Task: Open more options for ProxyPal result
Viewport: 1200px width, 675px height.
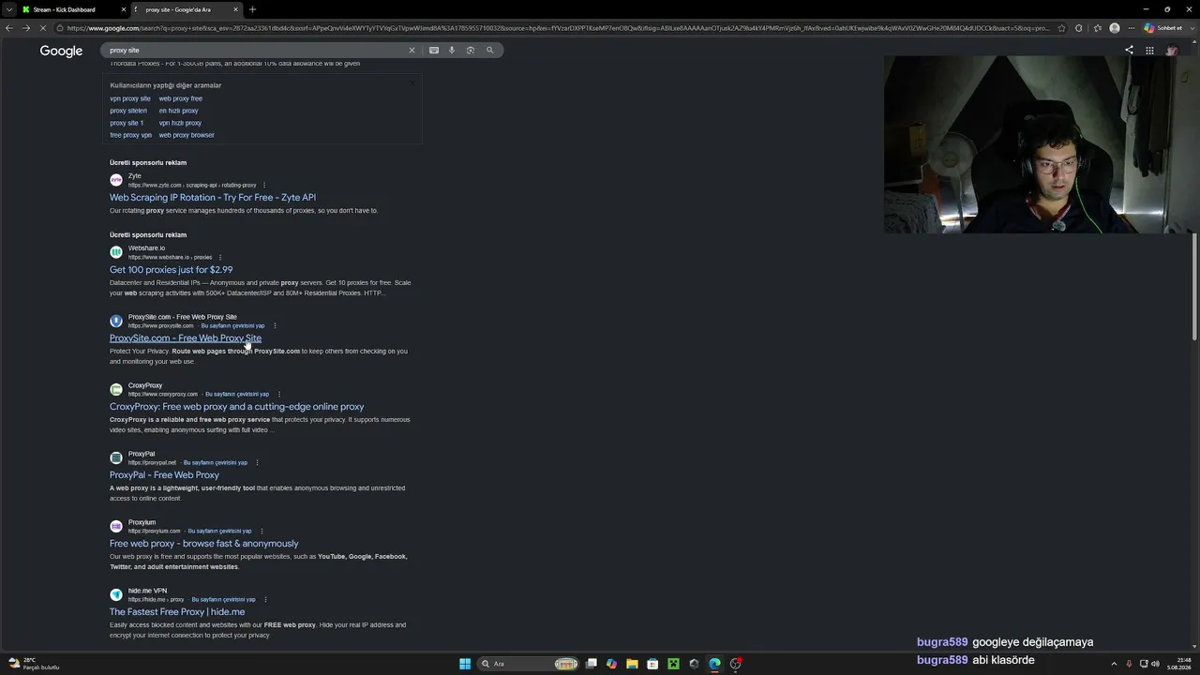Action: click(x=257, y=462)
